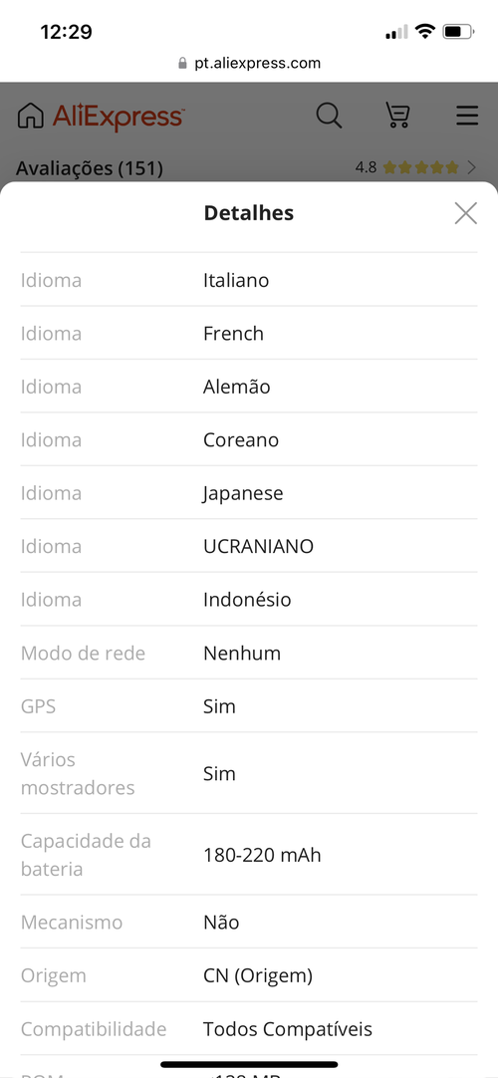Screen dimensions: 498x1078
Task: Tap the 4.8 star rating
Action: [x=406, y=167]
